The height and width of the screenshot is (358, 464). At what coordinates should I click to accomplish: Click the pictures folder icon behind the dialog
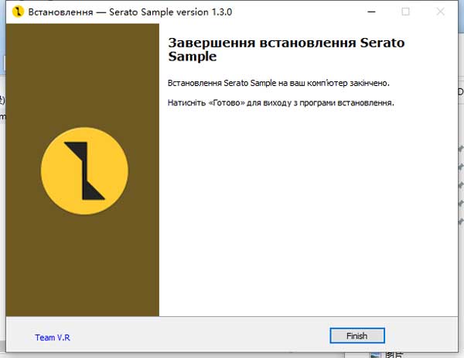point(375,355)
